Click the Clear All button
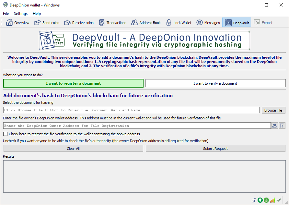Viewport: 289px width, 205px height. (73, 149)
